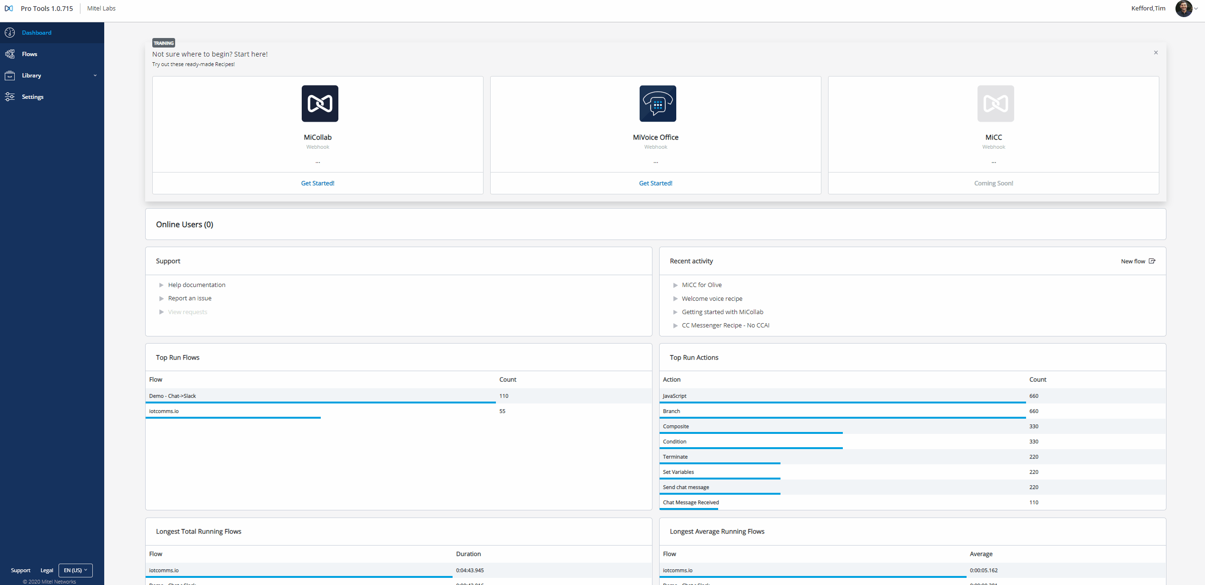1205x585 pixels.
Task: Select Chat Message Received action row
Action: [x=912, y=502]
